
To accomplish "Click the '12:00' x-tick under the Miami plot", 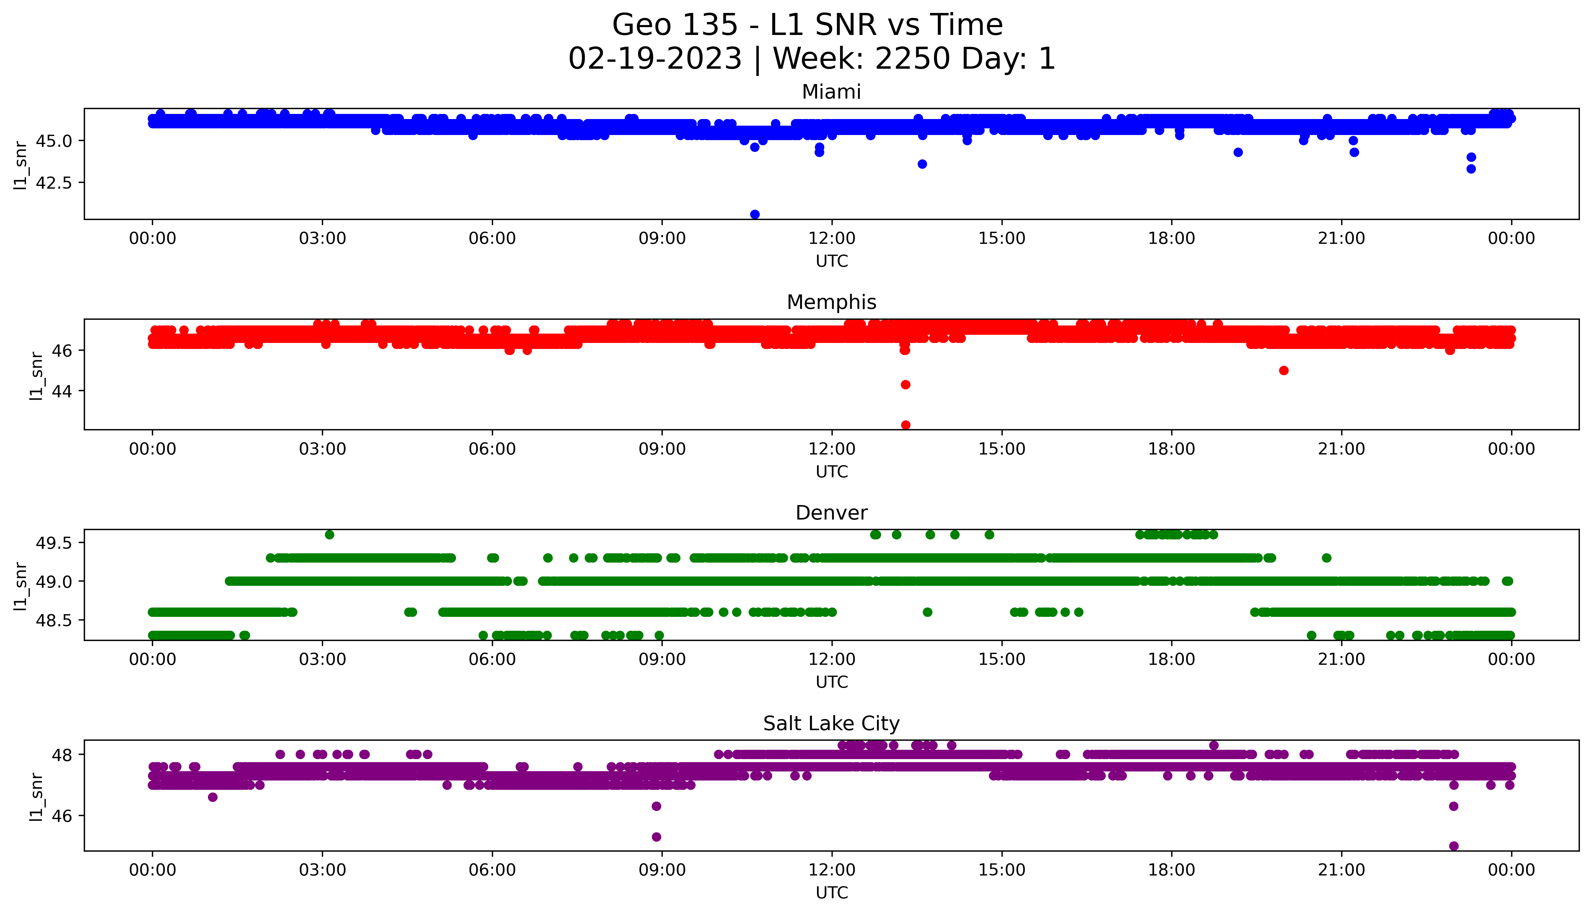I will tap(832, 239).
